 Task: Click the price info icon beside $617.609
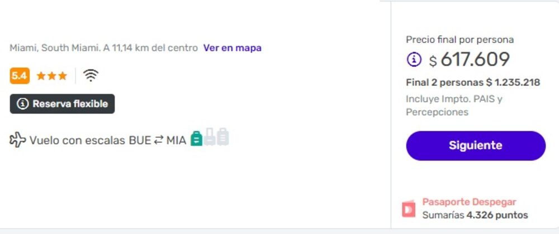(x=414, y=60)
